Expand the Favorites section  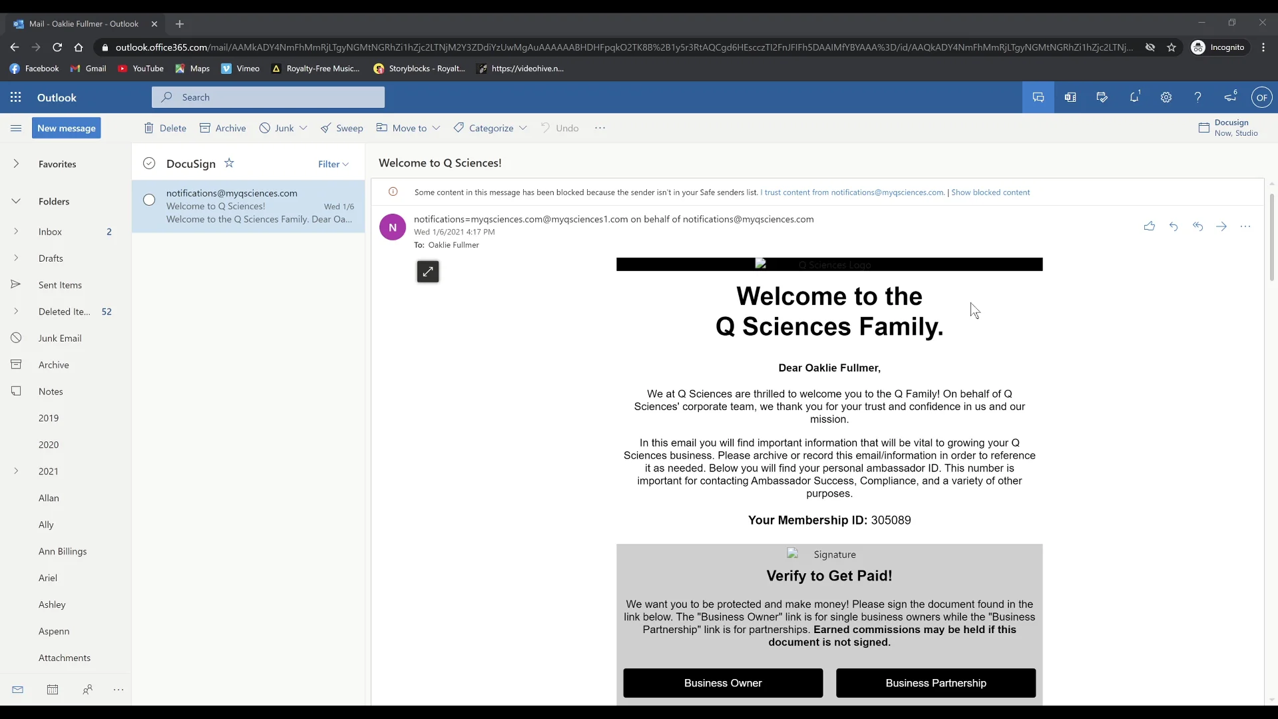click(16, 164)
